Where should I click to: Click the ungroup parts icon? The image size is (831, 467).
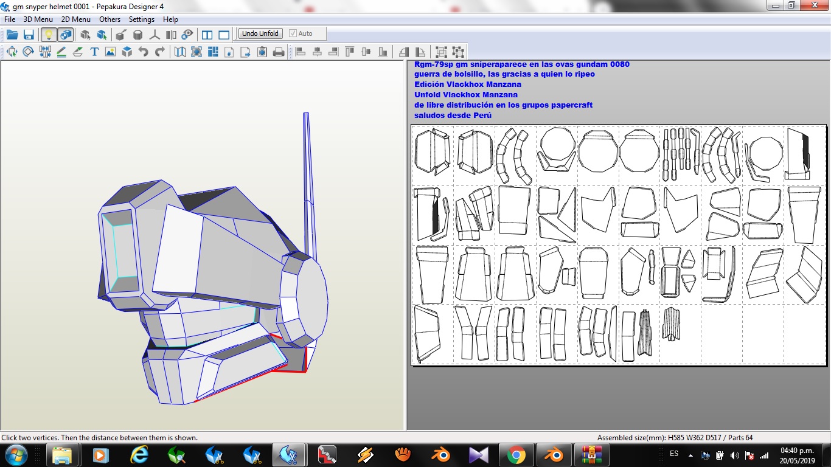pos(457,52)
